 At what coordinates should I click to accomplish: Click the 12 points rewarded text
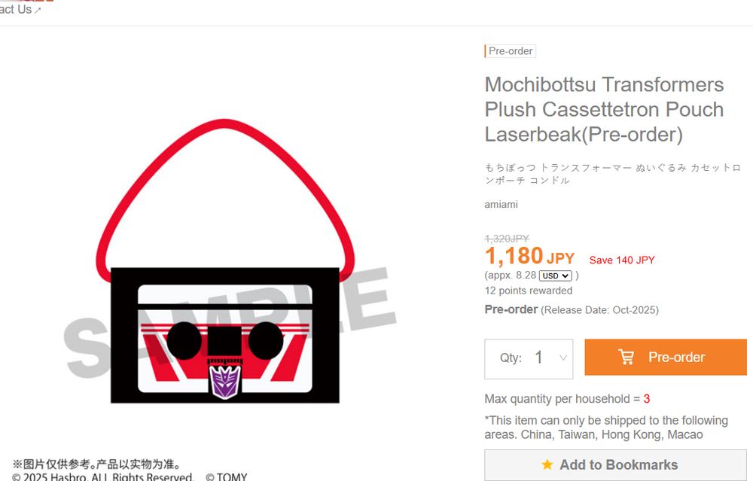click(x=529, y=291)
